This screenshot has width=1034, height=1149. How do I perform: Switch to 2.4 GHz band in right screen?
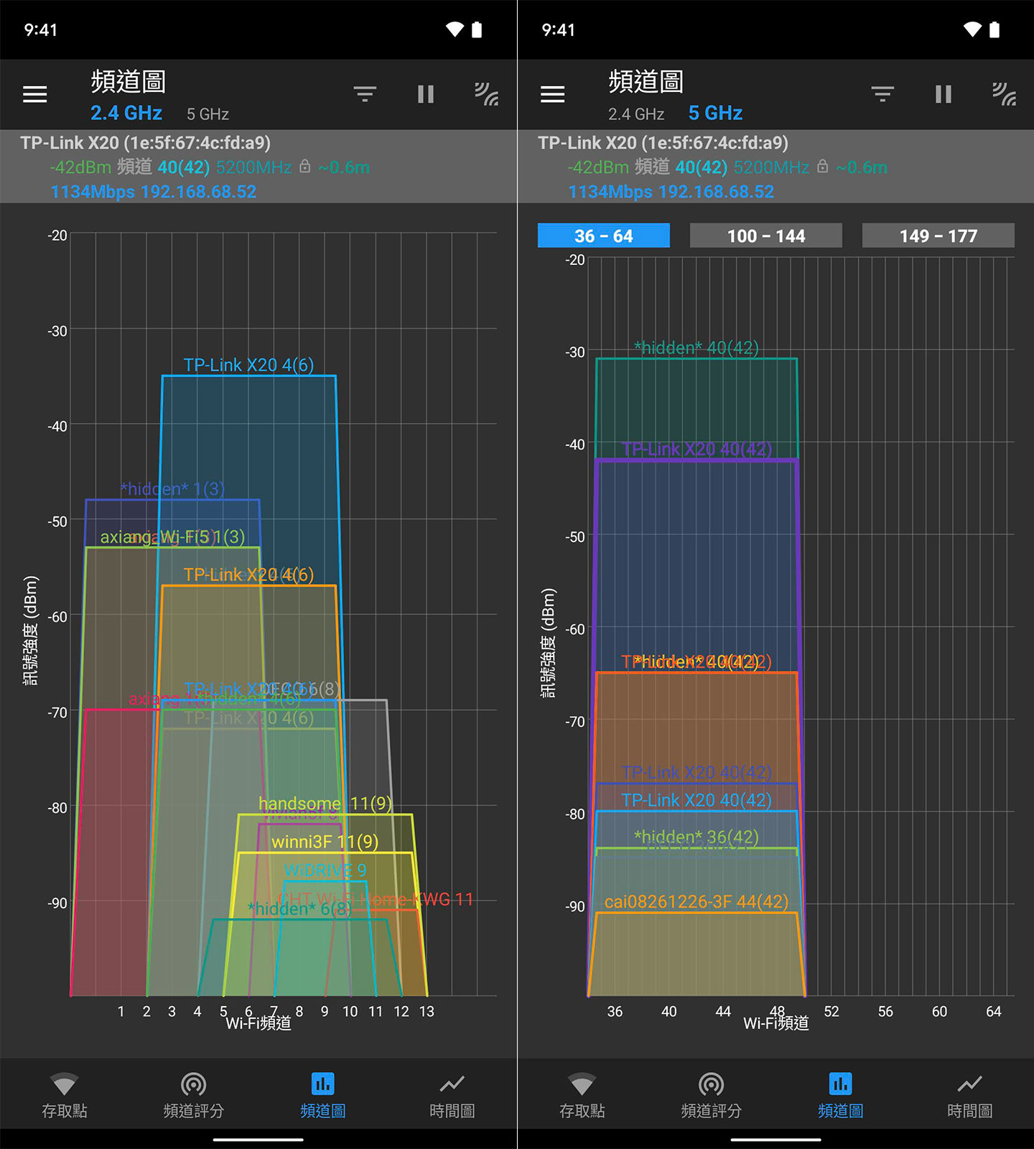coord(636,114)
